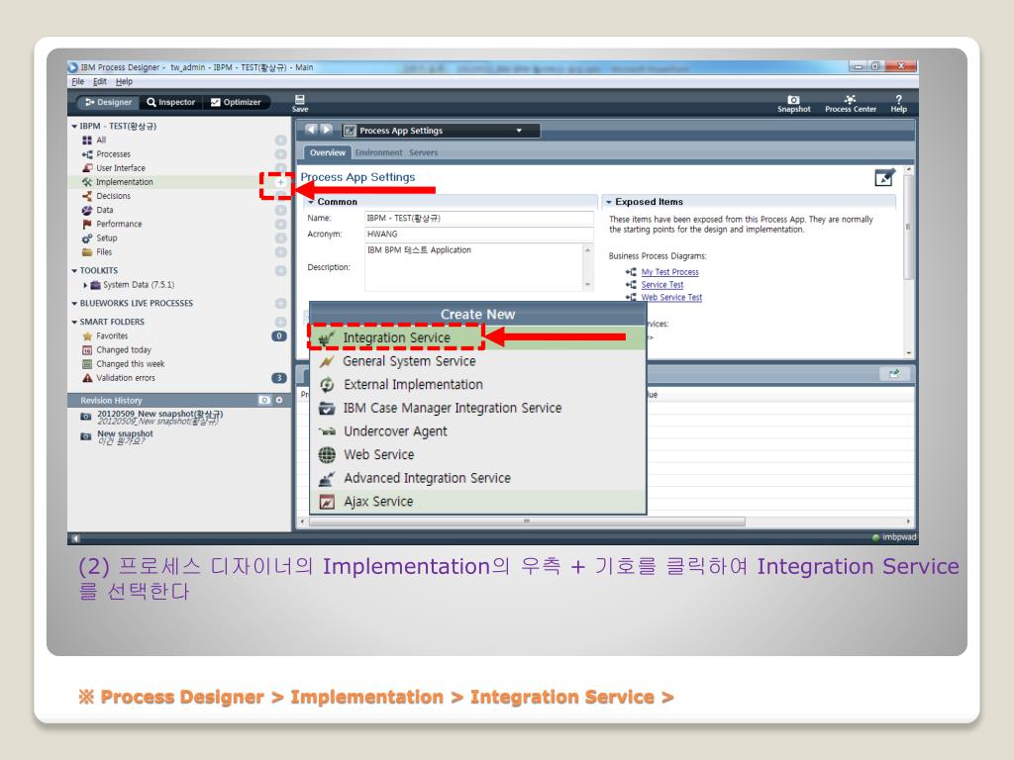Switch to Inspector view
This screenshot has width=1014, height=760.
coord(170,102)
